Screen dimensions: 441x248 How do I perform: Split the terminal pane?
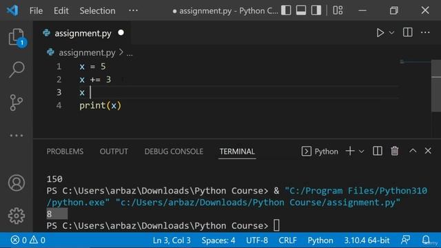coord(377,151)
